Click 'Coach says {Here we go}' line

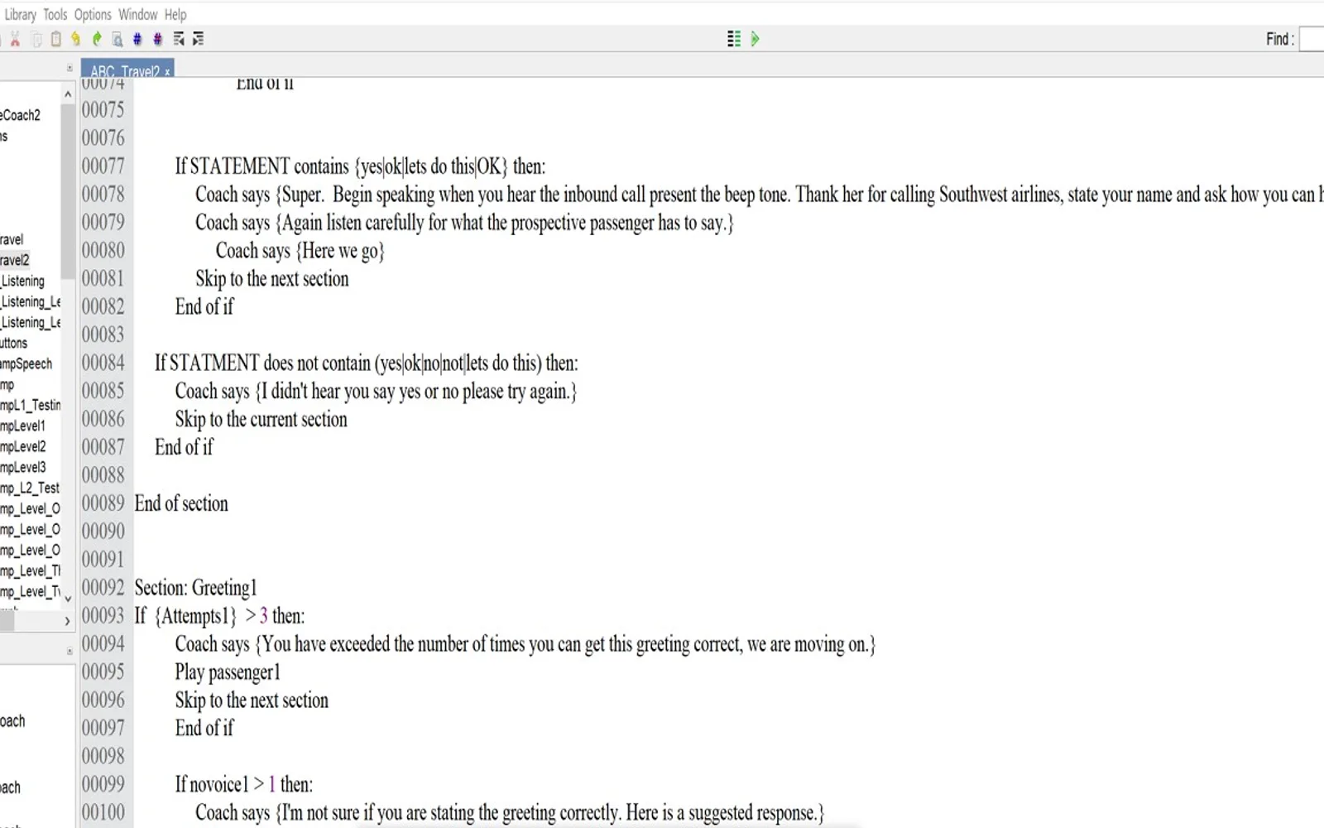click(x=300, y=251)
